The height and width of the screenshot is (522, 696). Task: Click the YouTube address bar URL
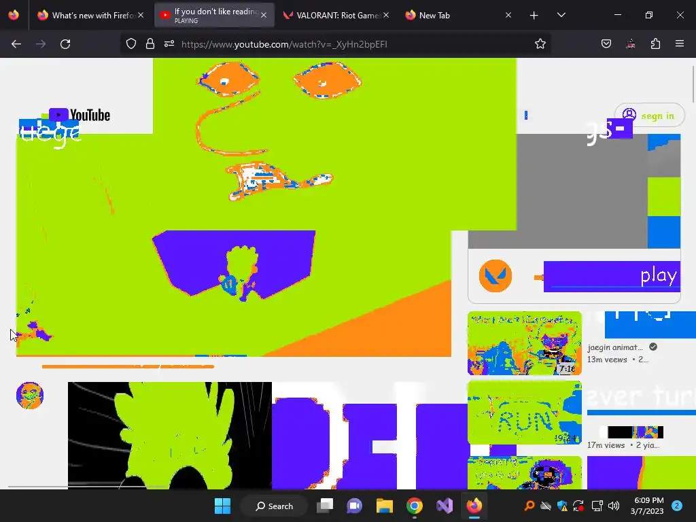point(284,44)
